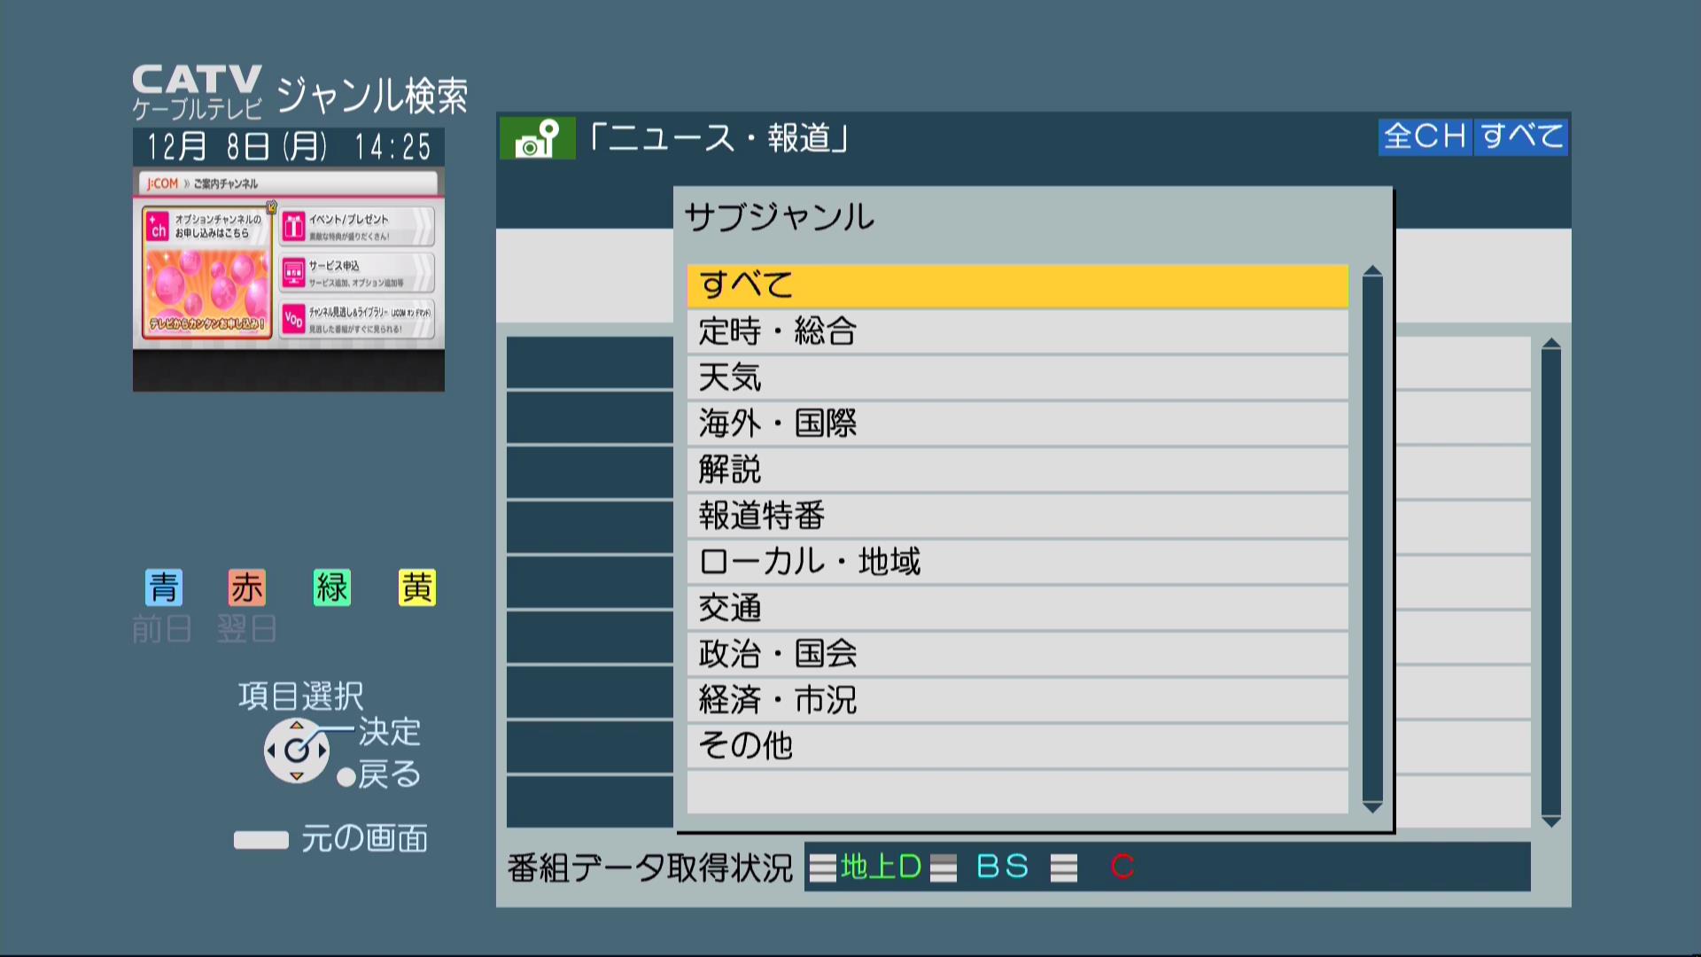The image size is (1701, 957).
Task: Click the CATV cable TV logo
Action: [197, 91]
